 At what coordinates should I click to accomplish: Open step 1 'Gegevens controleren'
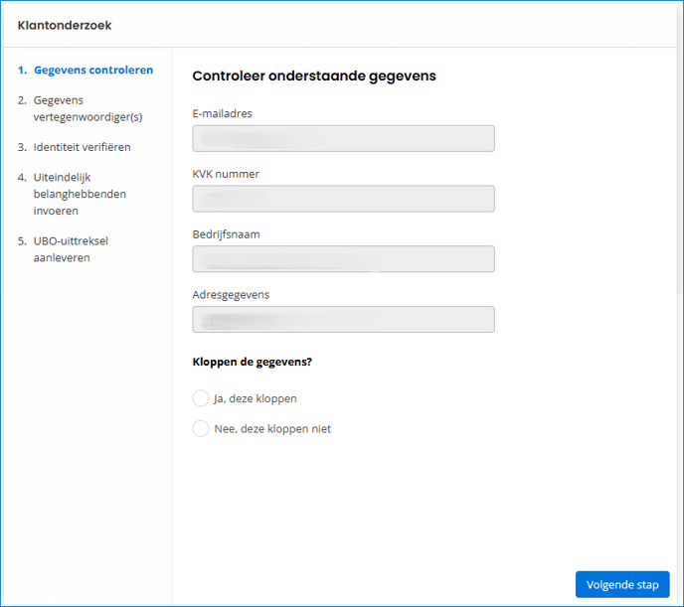click(92, 71)
